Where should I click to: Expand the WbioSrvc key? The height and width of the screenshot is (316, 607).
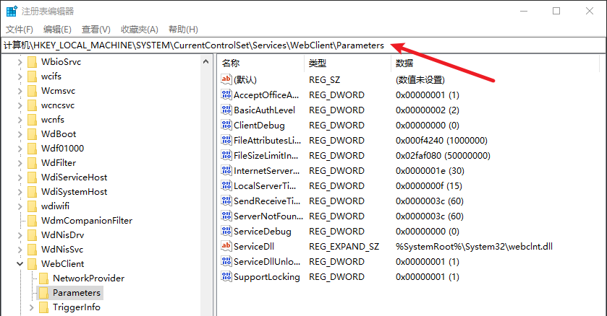click(x=19, y=62)
